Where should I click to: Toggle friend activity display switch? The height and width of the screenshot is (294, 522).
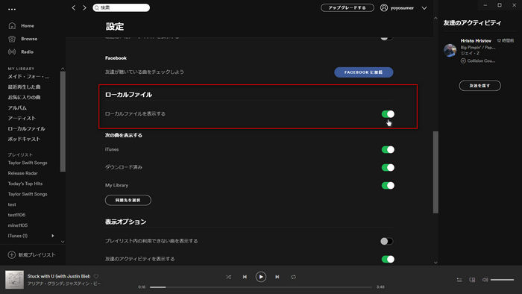point(388,259)
